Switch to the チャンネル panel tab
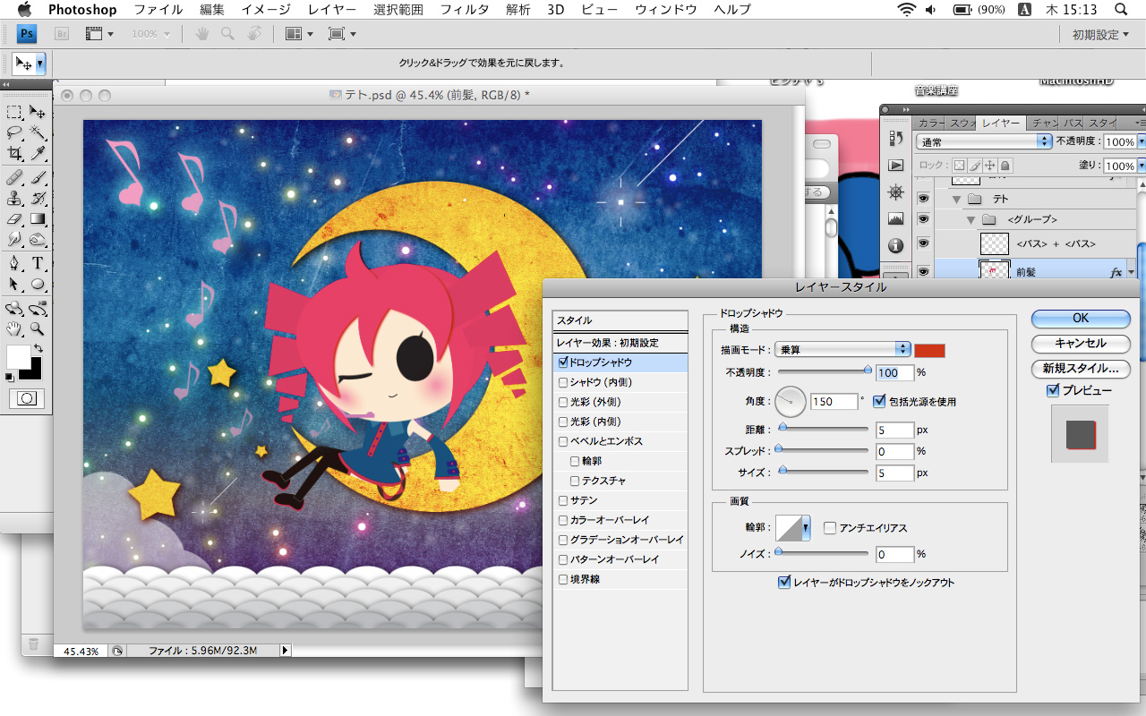Screen dimensions: 1146x716 pos(1043,123)
